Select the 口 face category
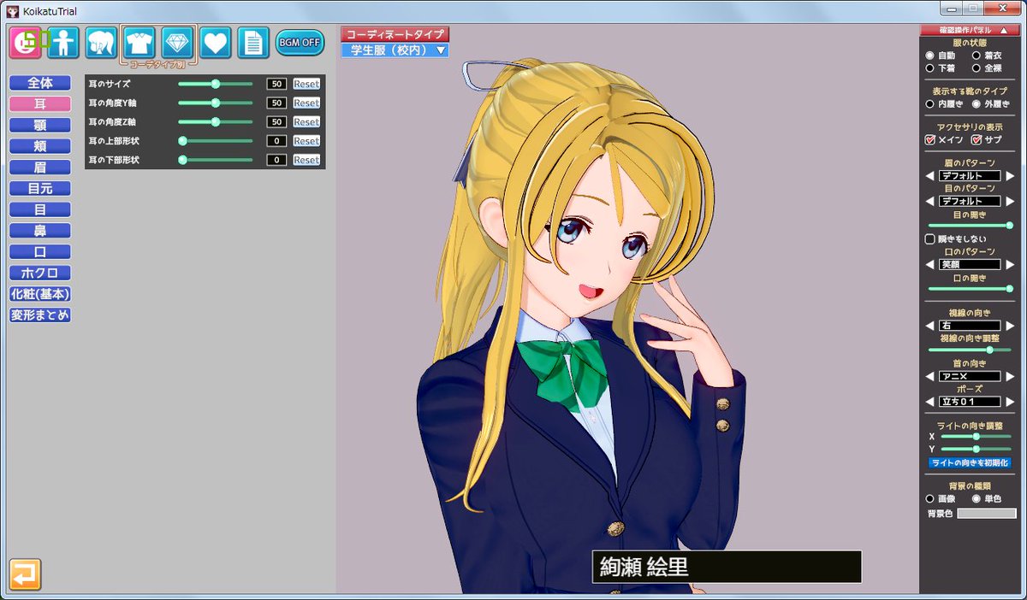The image size is (1027, 600). click(39, 252)
